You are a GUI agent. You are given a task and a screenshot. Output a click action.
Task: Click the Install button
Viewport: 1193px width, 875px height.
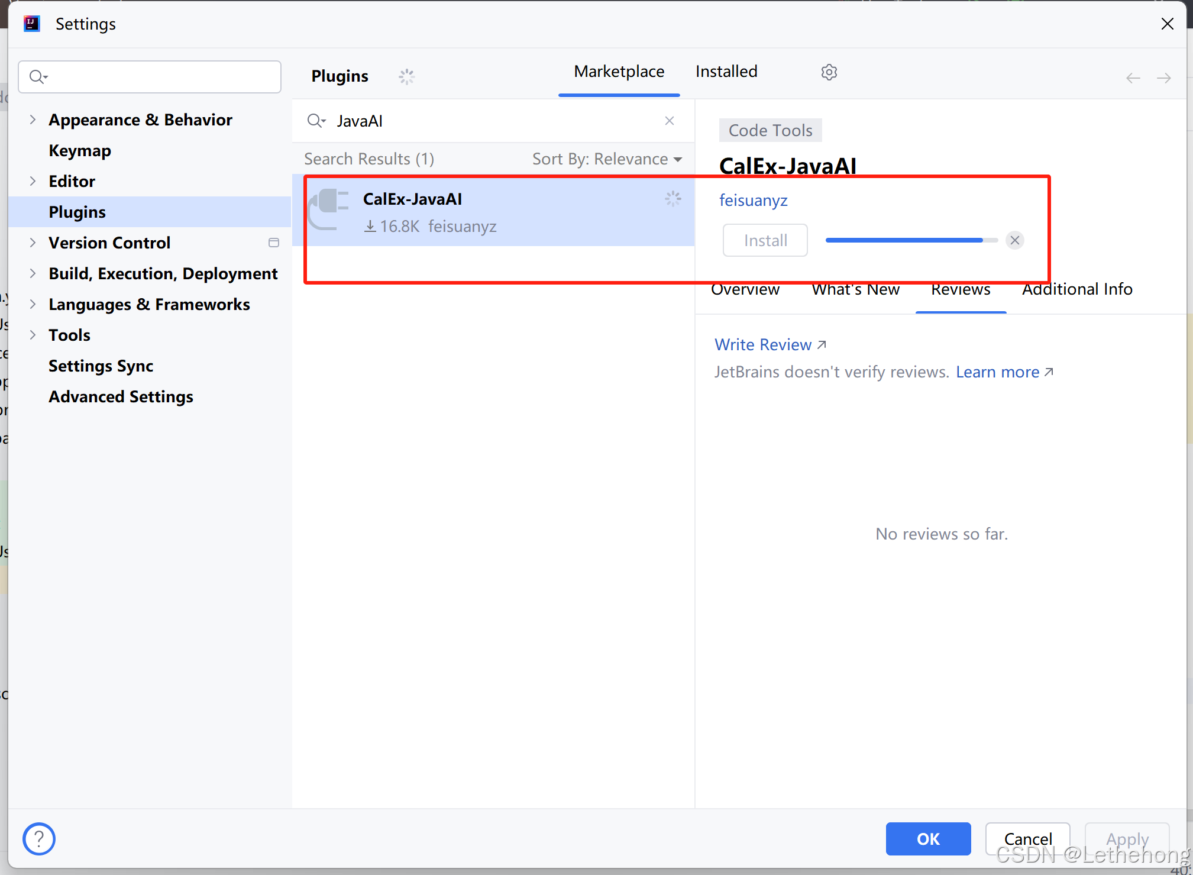click(x=765, y=240)
